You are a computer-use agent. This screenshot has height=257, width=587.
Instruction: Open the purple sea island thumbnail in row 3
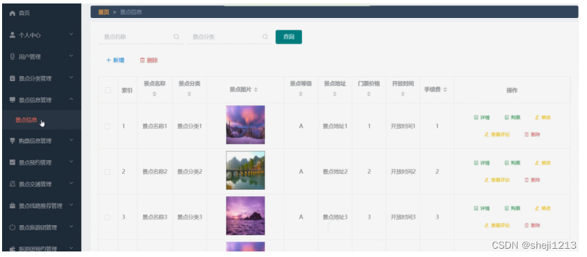coord(246,216)
